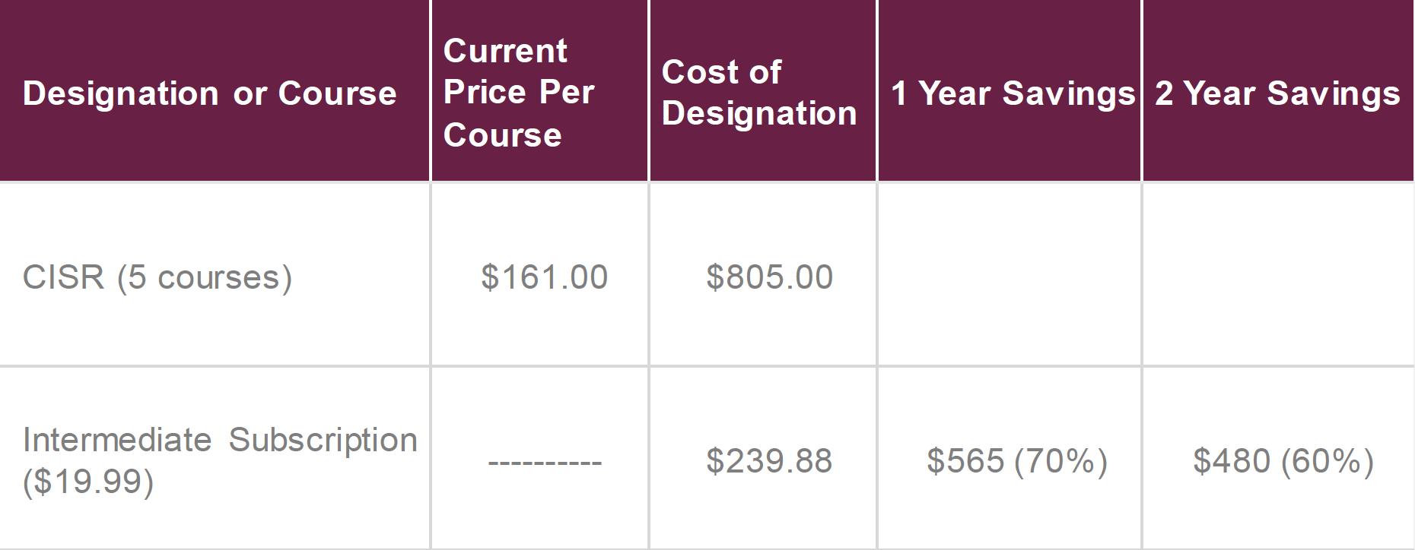Click the ($19.99) subscription price text
Image resolution: width=1415 pixels, height=550 pixels.
coord(88,481)
